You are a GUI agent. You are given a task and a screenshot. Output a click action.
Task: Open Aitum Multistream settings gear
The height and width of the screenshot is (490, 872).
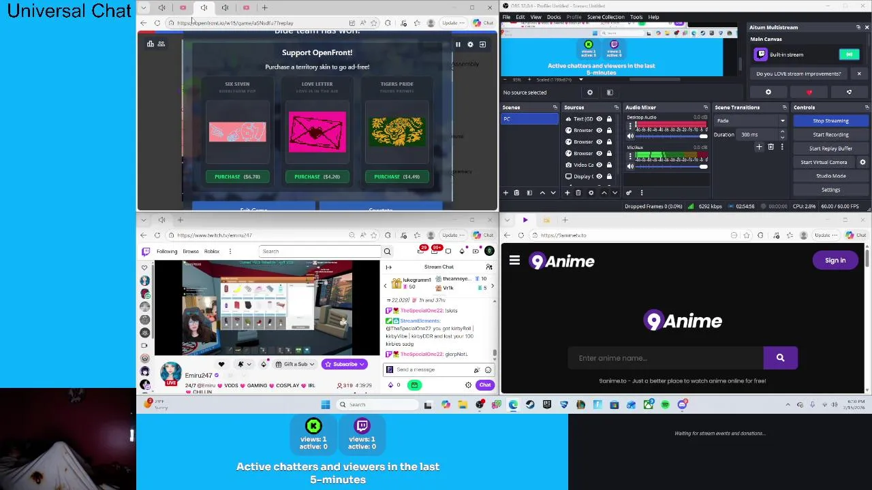768,93
